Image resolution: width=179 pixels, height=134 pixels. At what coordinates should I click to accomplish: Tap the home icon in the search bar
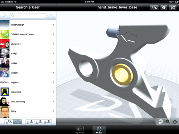[51, 15]
